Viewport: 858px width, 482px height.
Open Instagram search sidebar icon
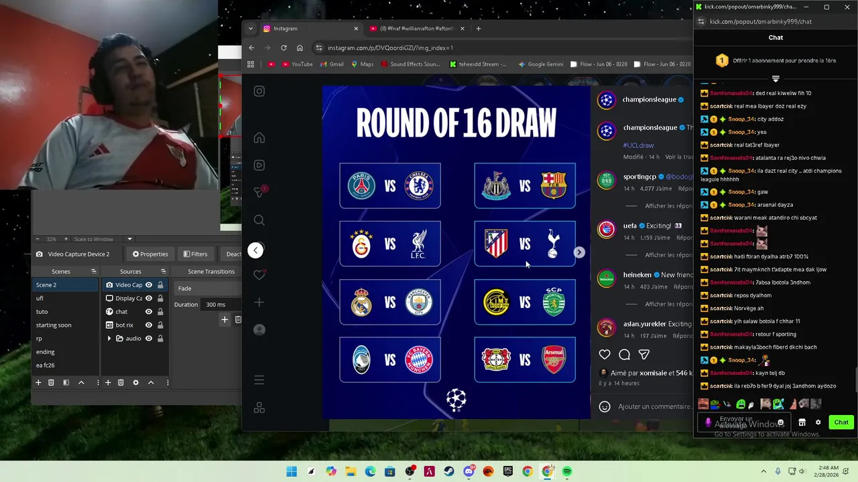[x=259, y=220]
